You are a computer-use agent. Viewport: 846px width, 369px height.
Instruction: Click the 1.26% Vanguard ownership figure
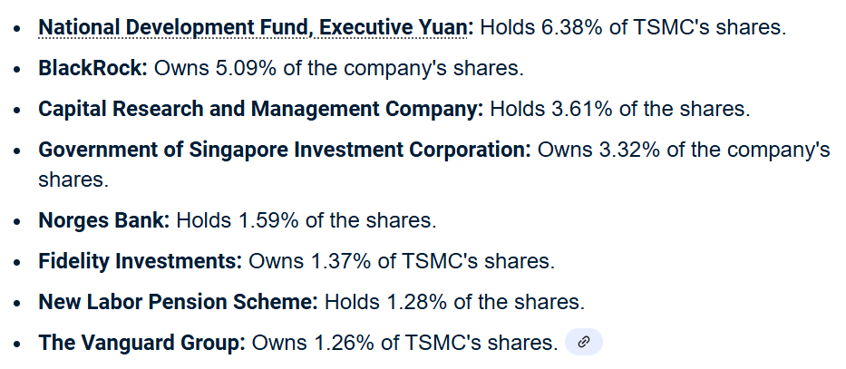[345, 343]
